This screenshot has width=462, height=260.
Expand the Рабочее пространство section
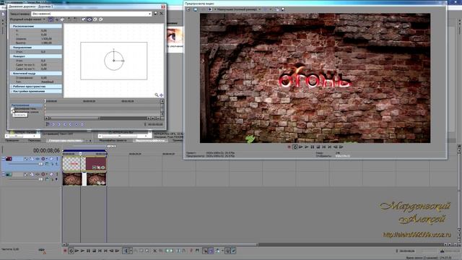click(36, 87)
